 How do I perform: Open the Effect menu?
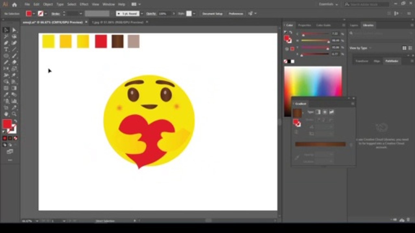click(x=84, y=5)
